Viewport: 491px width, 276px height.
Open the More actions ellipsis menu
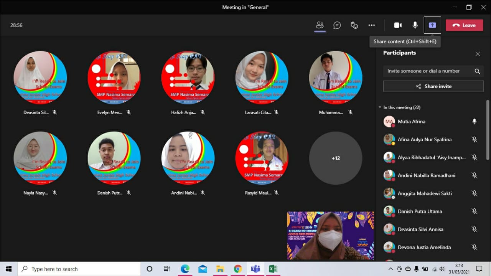(371, 25)
